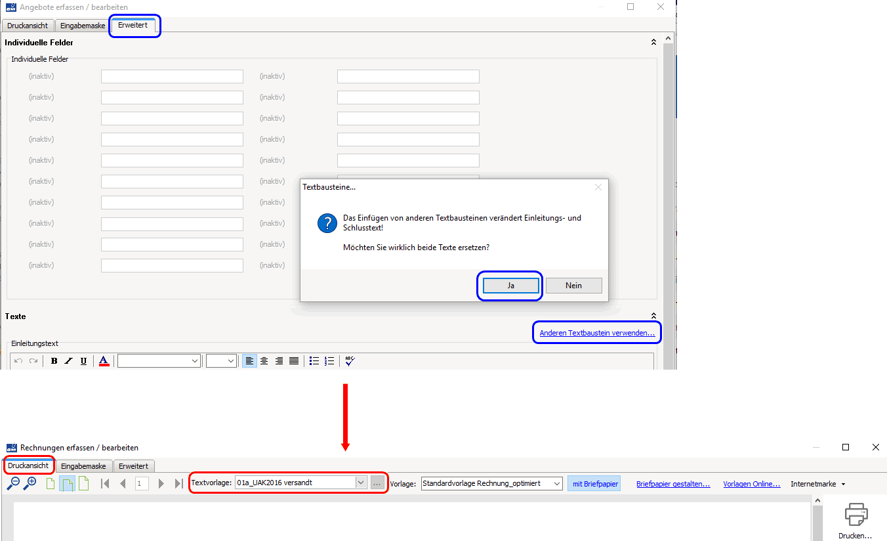Screen dimensions: 887x541
Task: Open the font color picker
Action: coord(104,361)
